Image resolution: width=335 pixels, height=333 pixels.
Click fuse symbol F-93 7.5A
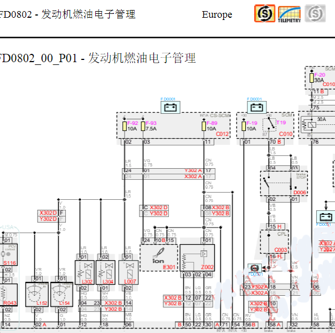point(143,126)
